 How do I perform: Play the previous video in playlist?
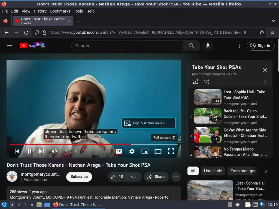tap(17, 151)
